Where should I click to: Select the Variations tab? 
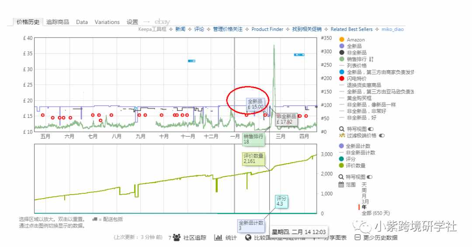pos(107,22)
